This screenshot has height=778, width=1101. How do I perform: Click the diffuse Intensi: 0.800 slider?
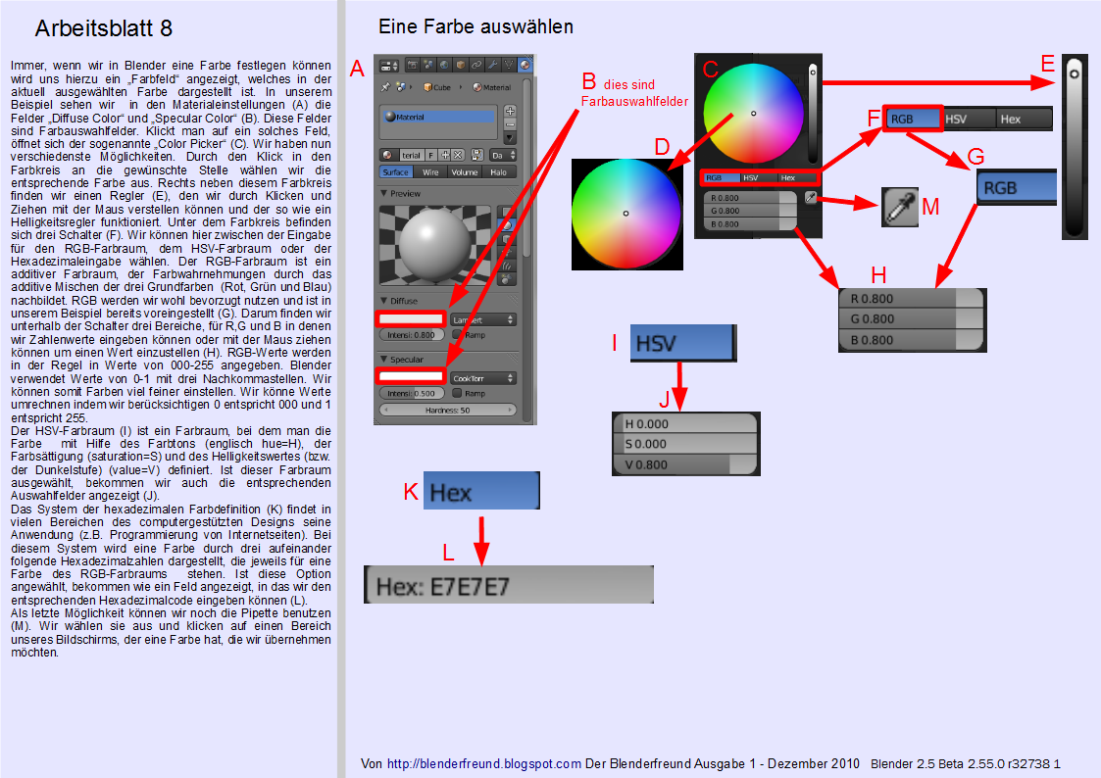(x=412, y=335)
